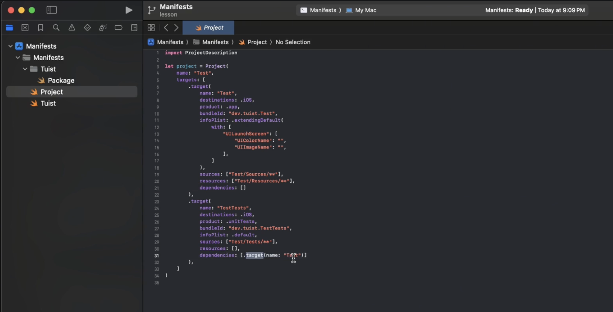The height and width of the screenshot is (312, 613).
Task: Show the Bookmark navigator
Action: pyautogui.click(x=41, y=28)
